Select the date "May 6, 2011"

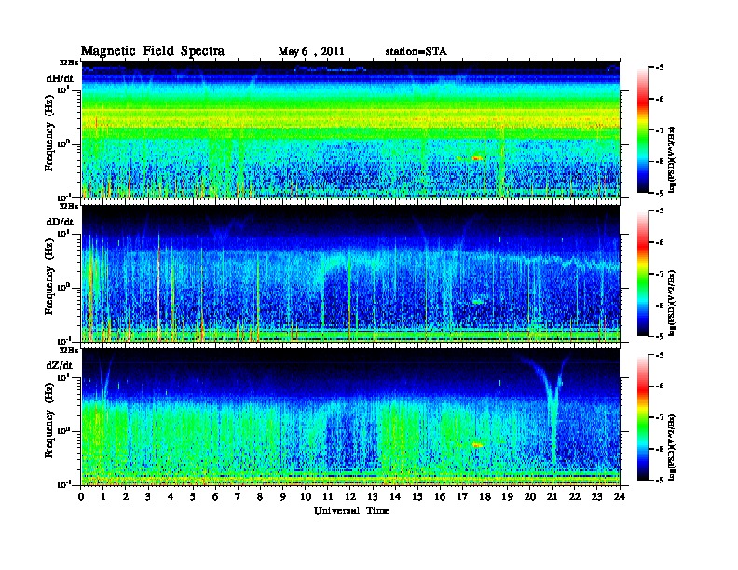[x=311, y=52]
